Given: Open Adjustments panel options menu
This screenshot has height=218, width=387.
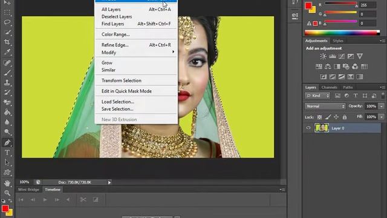Looking at the screenshot, I should [x=382, y=41].
